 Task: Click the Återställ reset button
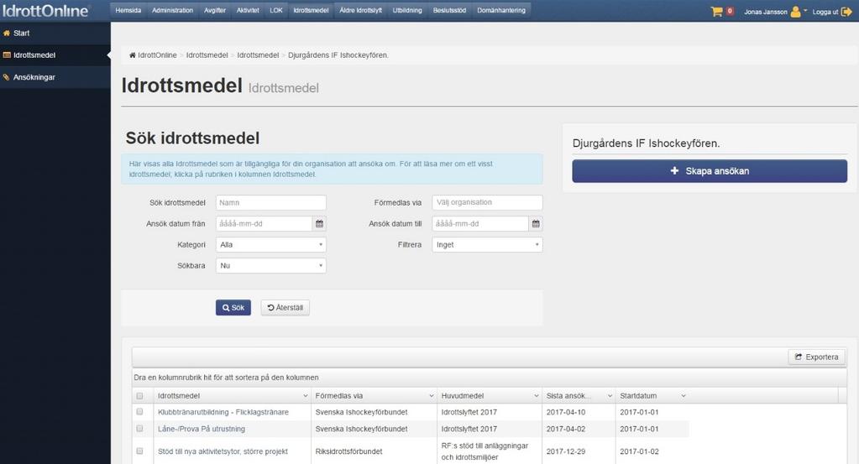pyautogui.click(x=285, y=307)
